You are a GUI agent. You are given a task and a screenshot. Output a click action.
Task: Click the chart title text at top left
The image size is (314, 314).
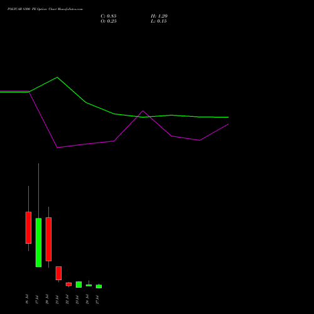[45, 9]
